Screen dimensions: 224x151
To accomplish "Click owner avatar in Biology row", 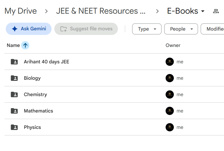I will 170,78.
